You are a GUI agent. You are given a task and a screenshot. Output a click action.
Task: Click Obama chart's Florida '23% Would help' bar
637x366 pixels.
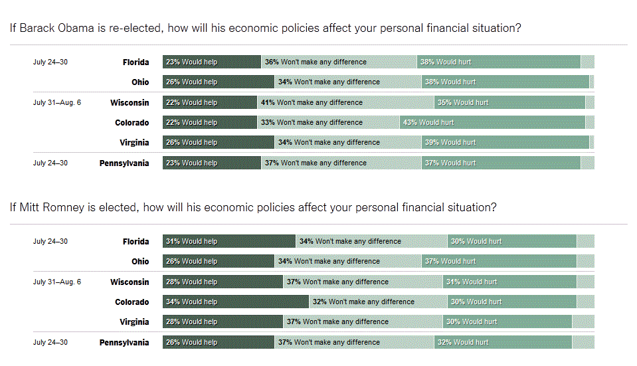212,62
